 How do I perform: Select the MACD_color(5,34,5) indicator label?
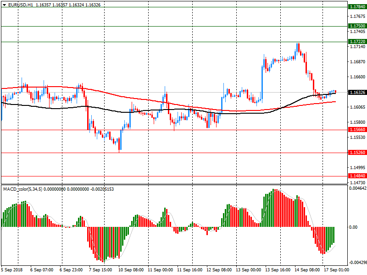click(x=22, y=189)
